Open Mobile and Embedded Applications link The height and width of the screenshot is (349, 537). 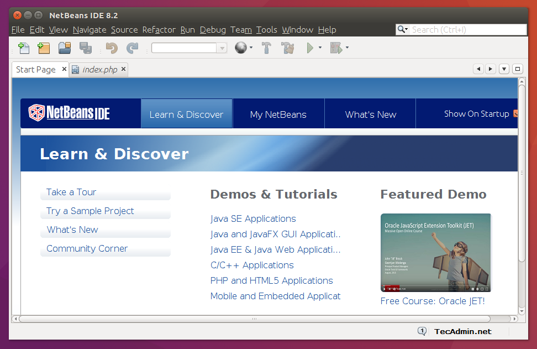275,296
